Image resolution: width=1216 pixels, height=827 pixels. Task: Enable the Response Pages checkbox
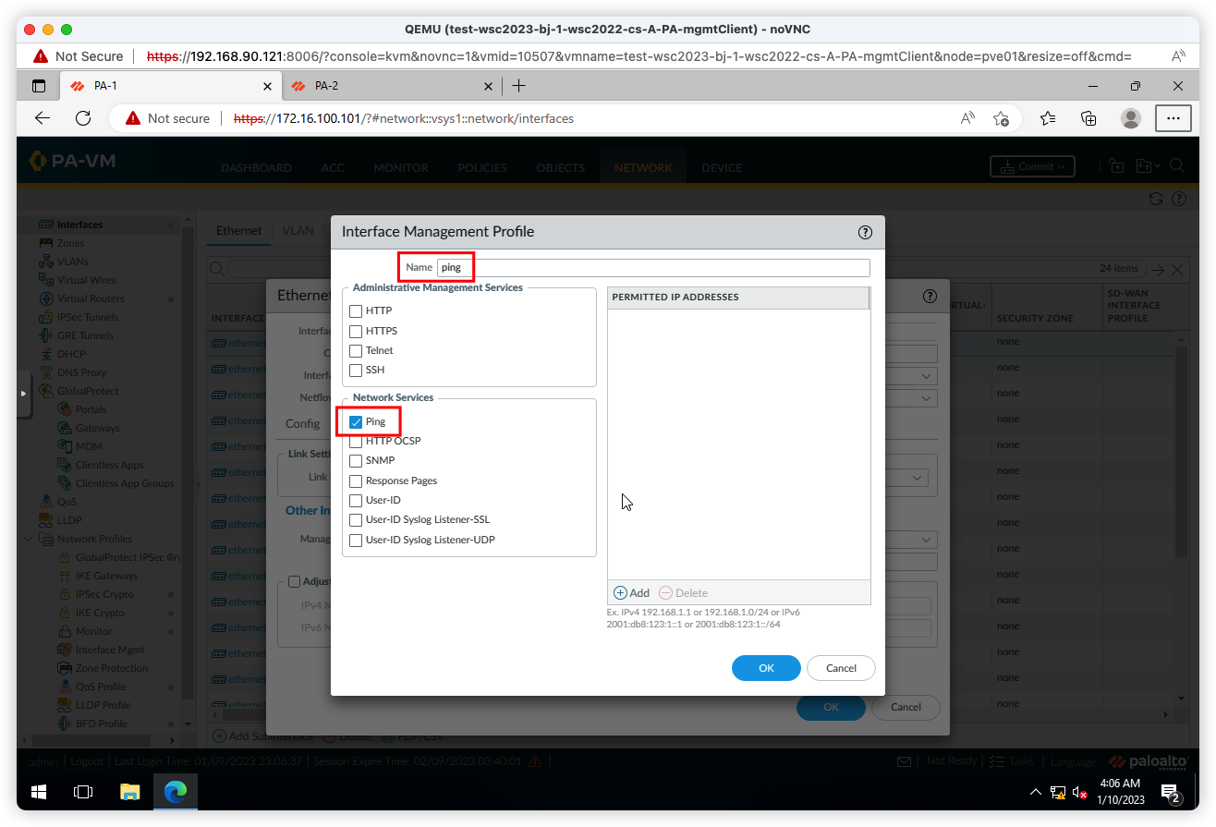(356, 480)
